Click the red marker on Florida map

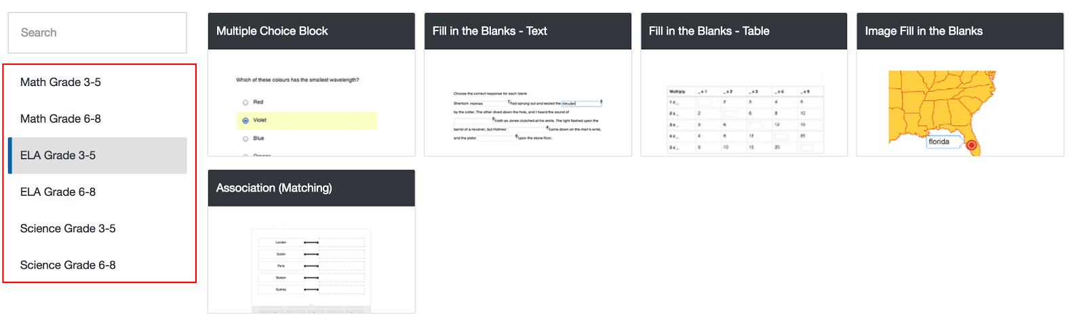point(971,145)
